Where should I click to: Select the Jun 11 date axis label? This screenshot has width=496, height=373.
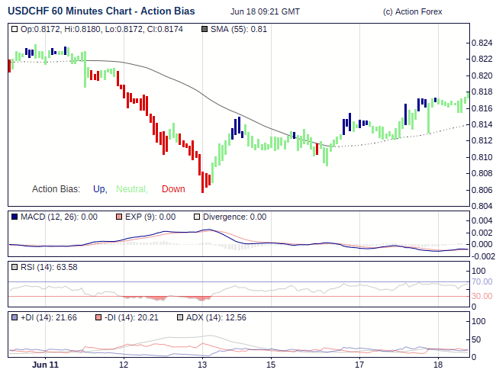45,365
